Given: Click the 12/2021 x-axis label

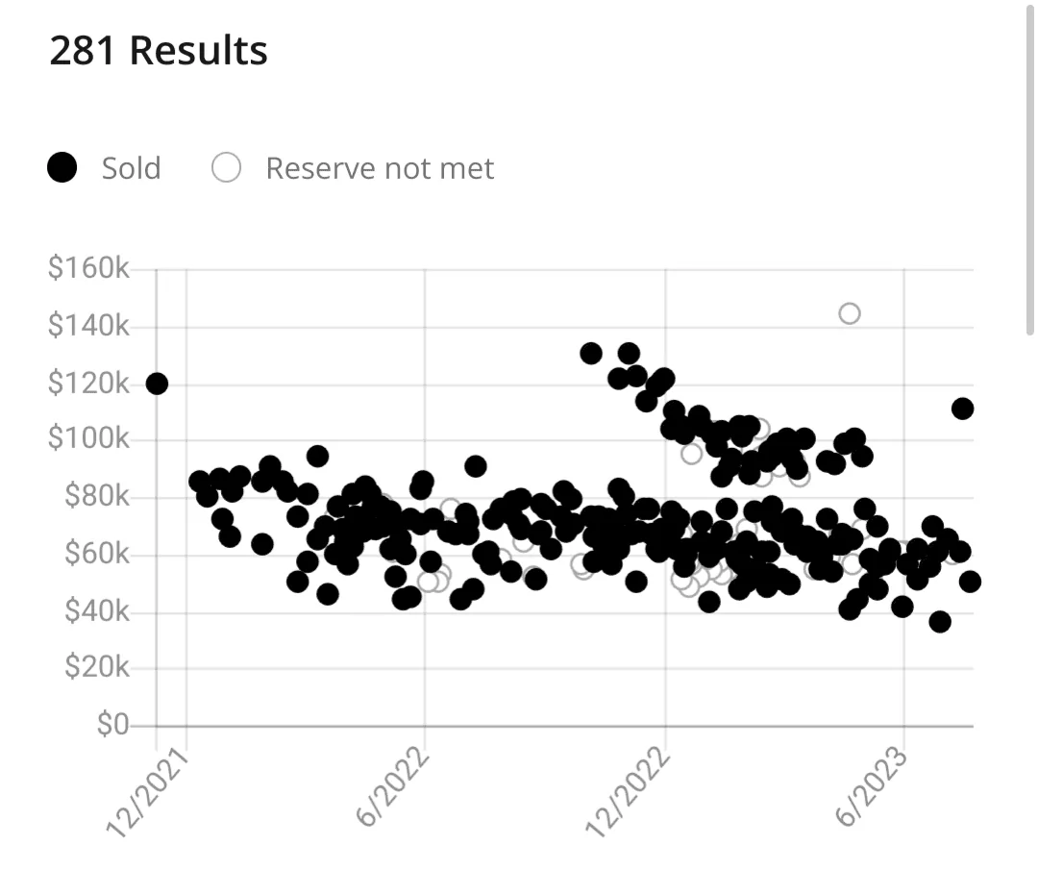Looking at the screenshot, I should coord(147,793).
